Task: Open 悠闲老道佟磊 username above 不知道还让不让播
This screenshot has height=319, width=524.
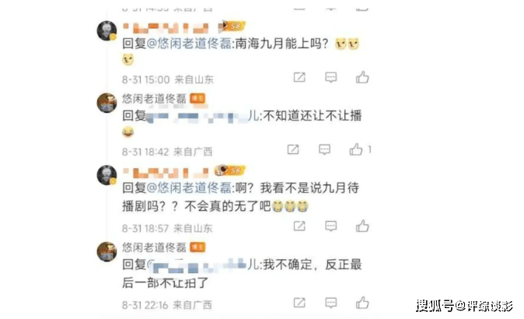Action: tap(154, 98)
